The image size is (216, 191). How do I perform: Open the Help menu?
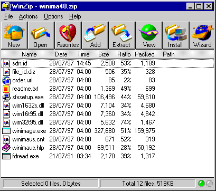point(75,16)
